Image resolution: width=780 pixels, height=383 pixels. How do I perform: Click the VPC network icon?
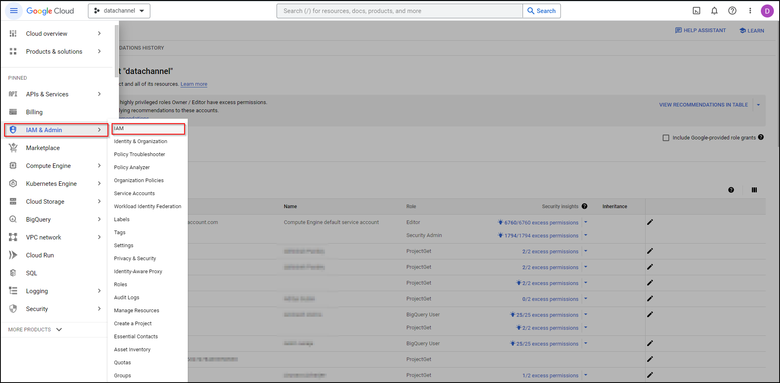pos(13,237)
